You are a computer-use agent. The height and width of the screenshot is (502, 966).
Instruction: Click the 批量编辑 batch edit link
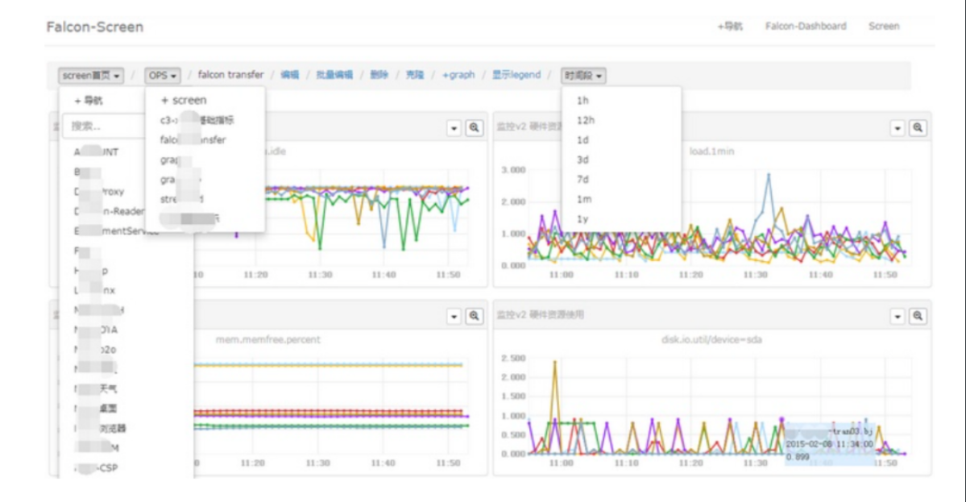(334, 74)
